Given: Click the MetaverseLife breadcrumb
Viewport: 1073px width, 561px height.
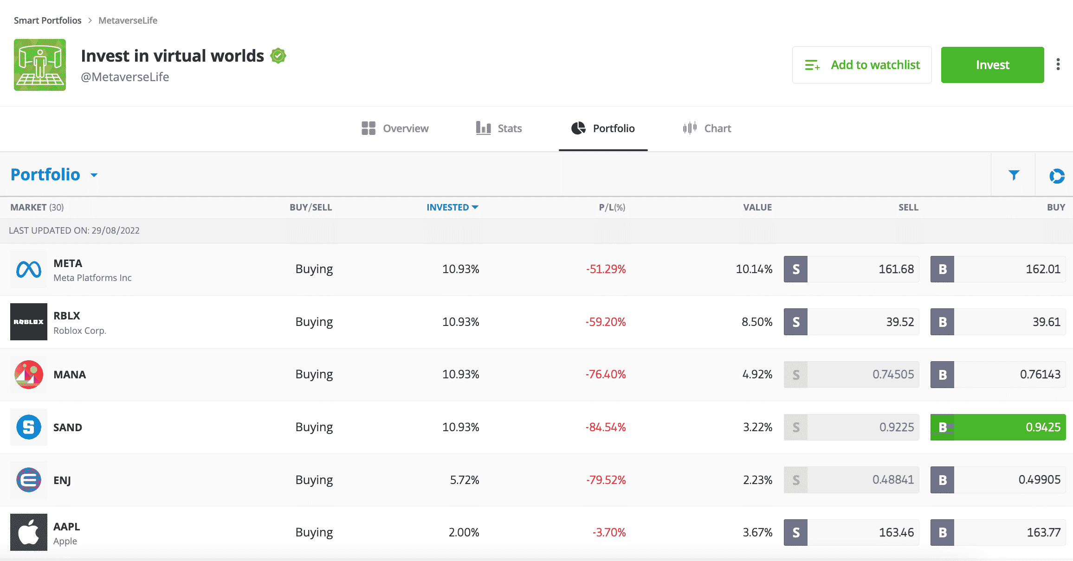Looking at the screenshot, I should 128,20.
